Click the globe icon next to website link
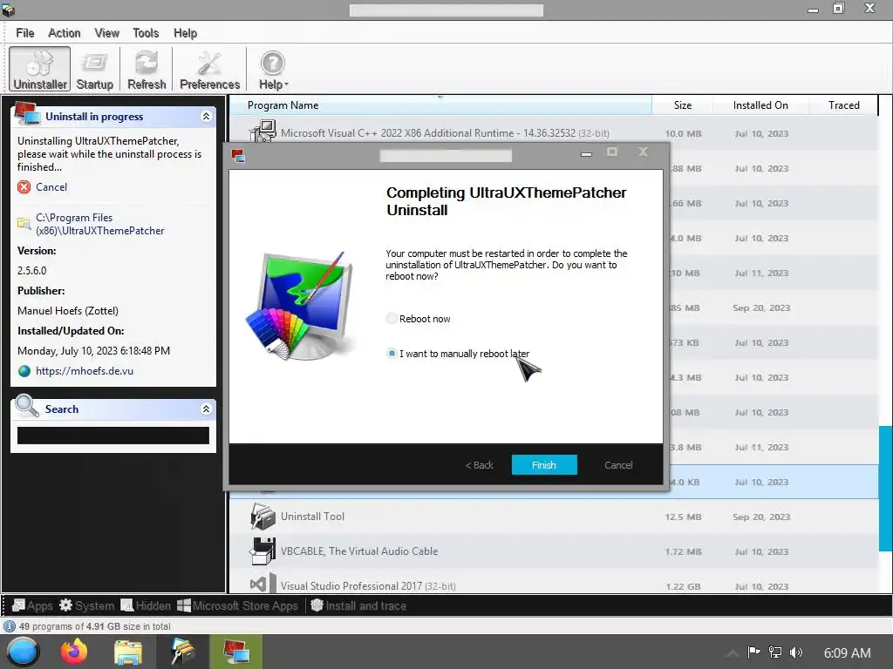Screen dimensions: 893x669 (24, 371)
